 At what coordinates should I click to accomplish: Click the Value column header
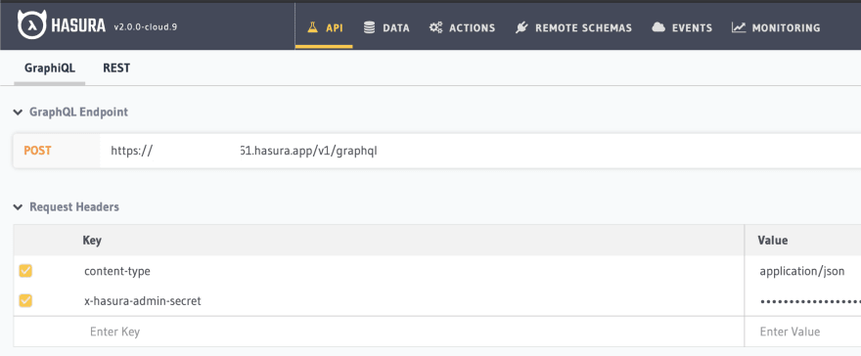(x=773, y=241)
